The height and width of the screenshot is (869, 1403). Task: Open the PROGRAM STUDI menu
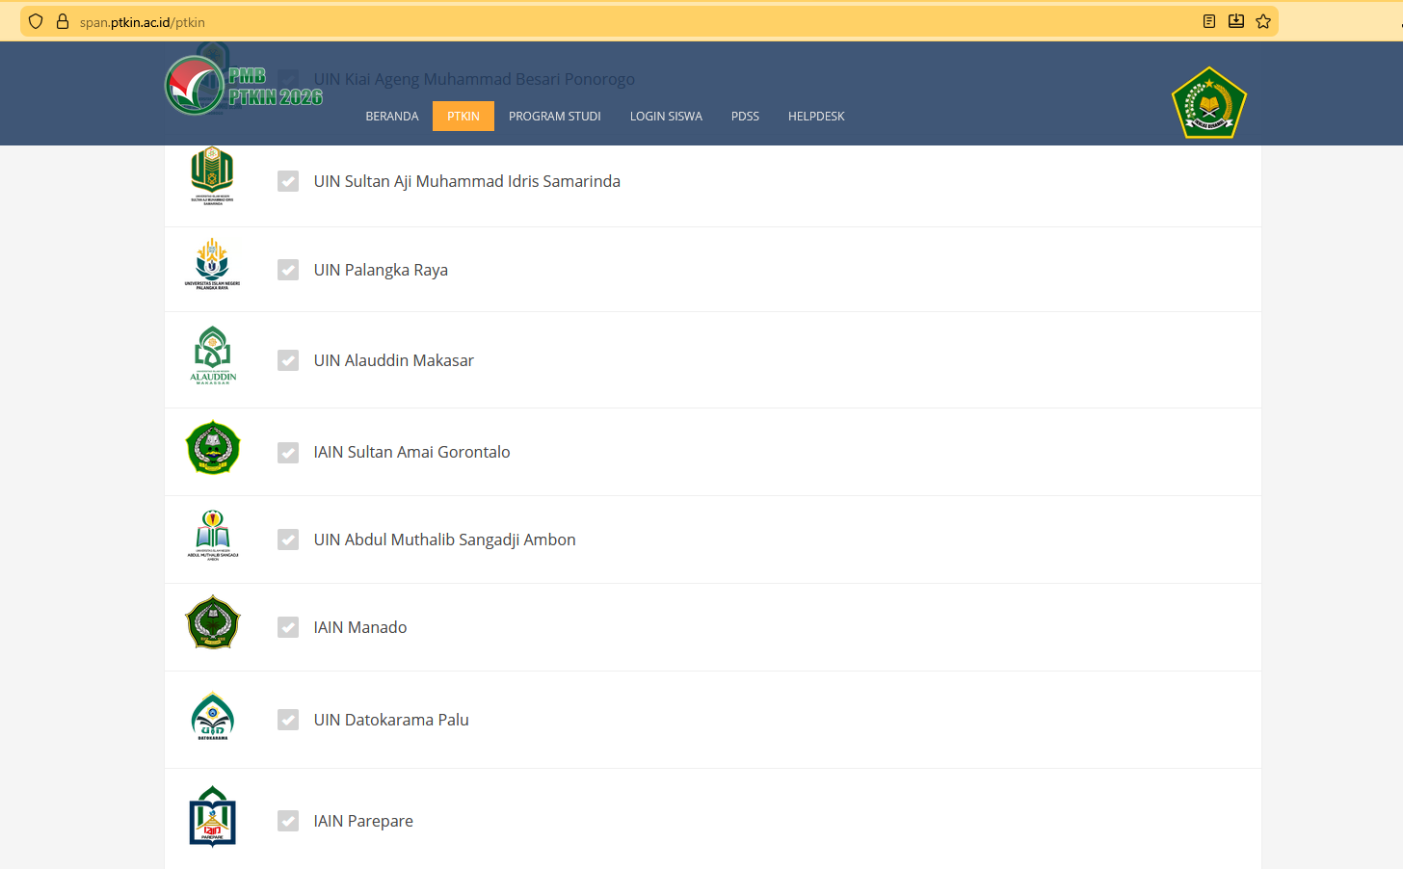(554, 117)
